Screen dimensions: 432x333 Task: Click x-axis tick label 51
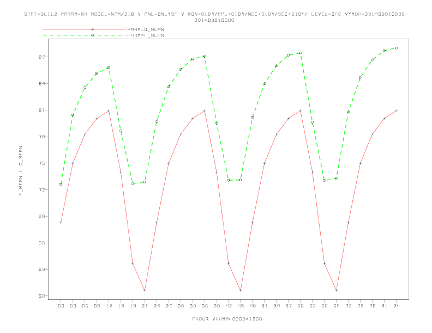pos(265,306)
